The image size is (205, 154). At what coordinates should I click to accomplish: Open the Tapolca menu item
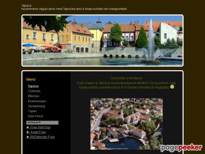point(33,86)
